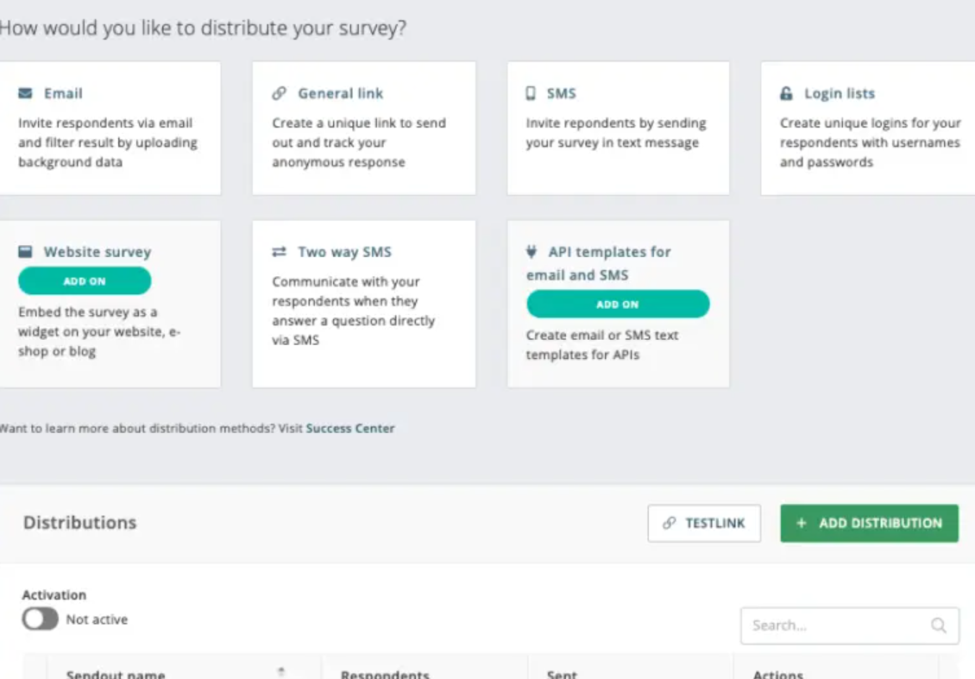Select the Website survey card icon

[26, 251]
